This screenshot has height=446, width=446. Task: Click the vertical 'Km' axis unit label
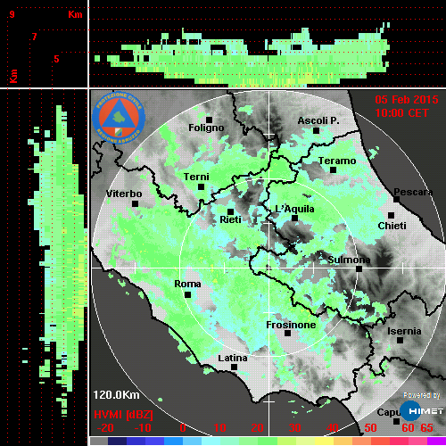click(13, 76)
